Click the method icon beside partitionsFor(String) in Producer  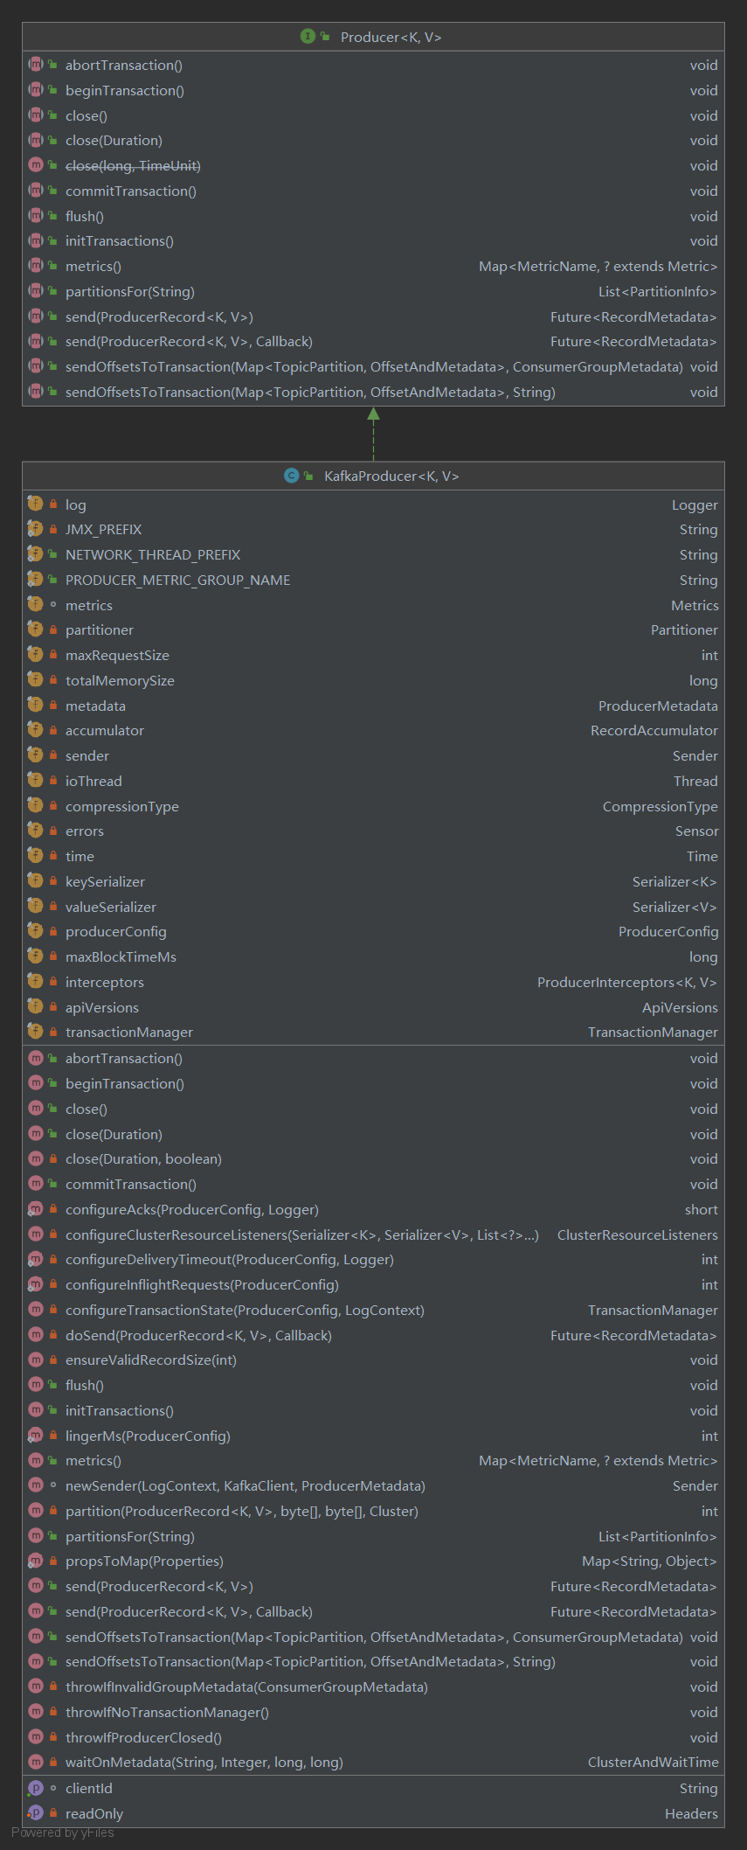tap(36, 291)
